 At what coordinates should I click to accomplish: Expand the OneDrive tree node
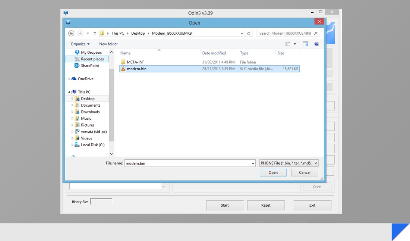pos(69,79)
